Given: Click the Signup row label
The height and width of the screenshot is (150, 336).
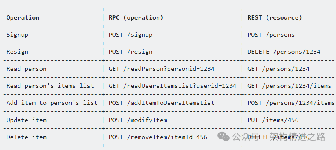Looking at the screenshot, I should tap(17, 35).
